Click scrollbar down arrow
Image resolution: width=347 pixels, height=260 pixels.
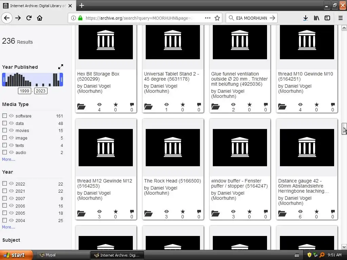344,247
